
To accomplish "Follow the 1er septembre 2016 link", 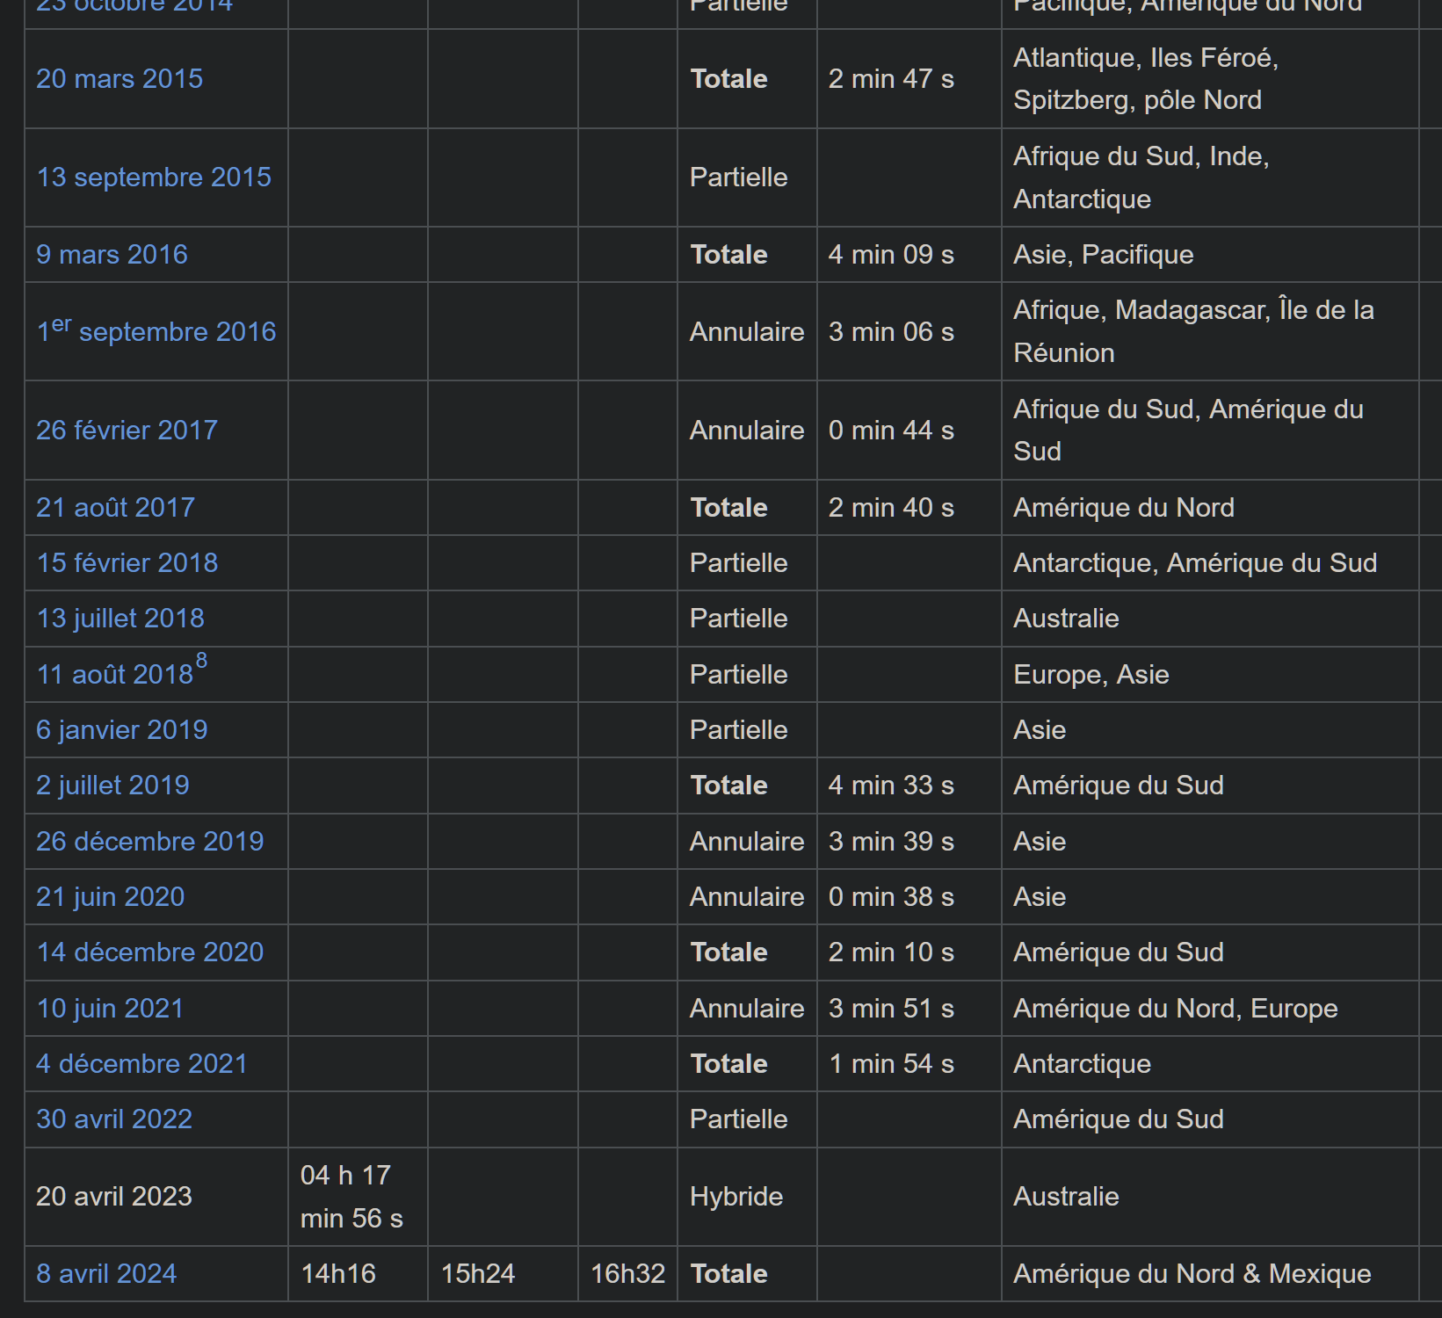I will click(156, 332).
